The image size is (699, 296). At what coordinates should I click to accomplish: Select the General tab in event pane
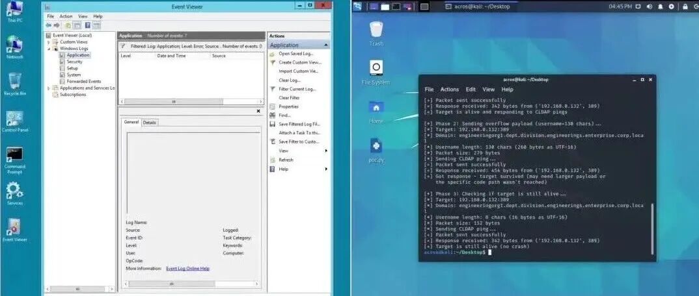[x=131, y=122]
